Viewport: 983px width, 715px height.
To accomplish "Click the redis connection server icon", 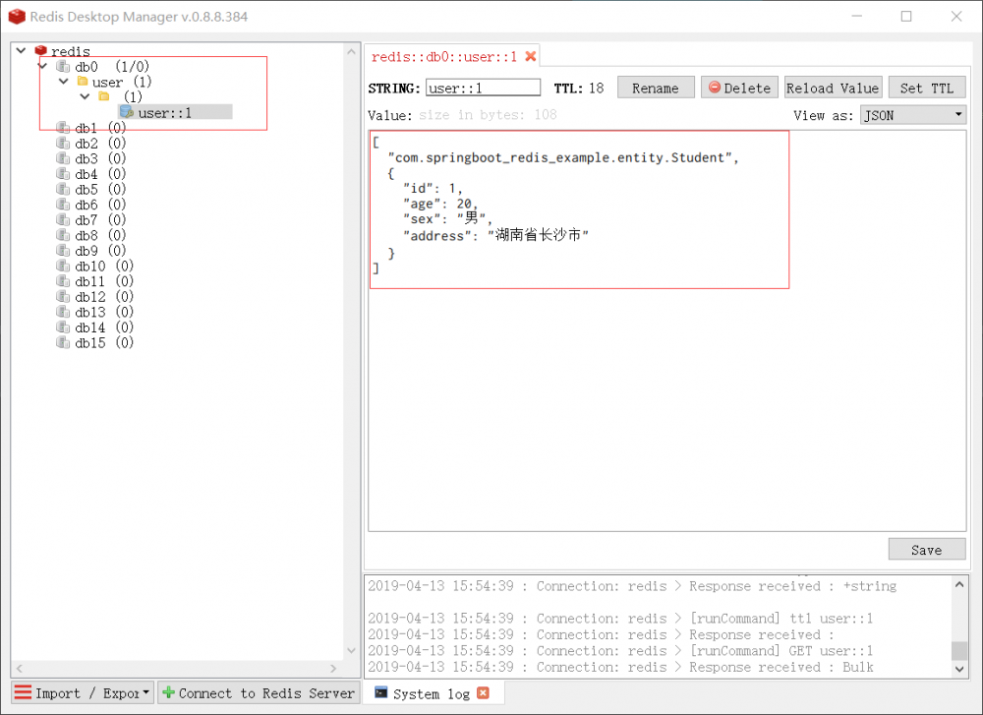I will click(x=41, y=51).
